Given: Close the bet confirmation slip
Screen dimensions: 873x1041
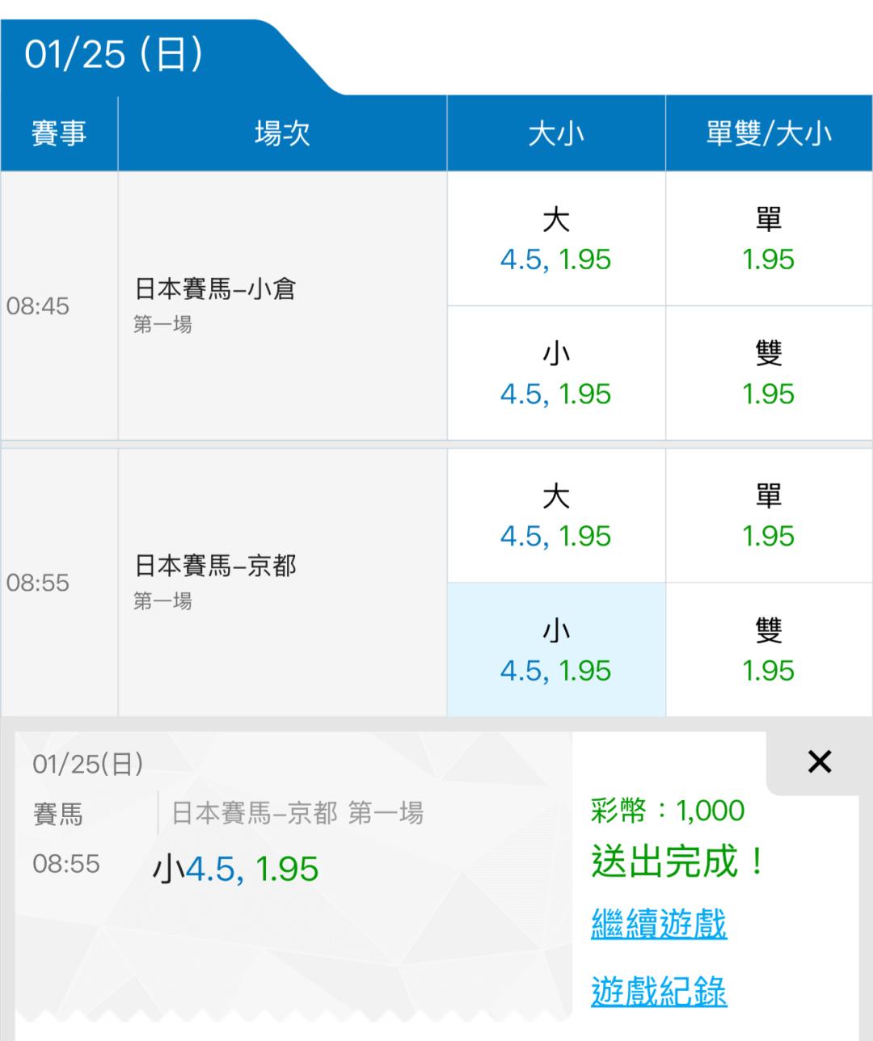Looking at the screenshot, I should [819, 761].
